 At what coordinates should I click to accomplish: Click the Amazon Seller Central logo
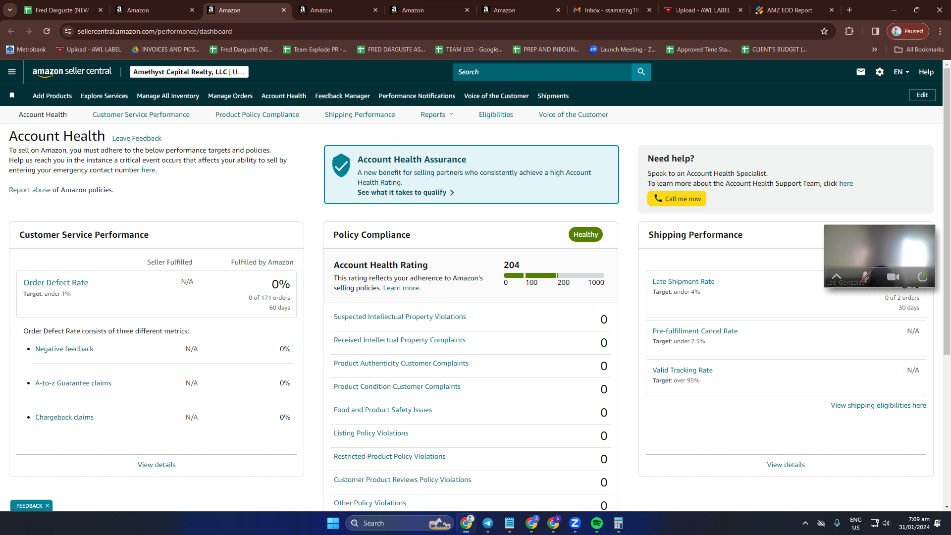[72, 72]
